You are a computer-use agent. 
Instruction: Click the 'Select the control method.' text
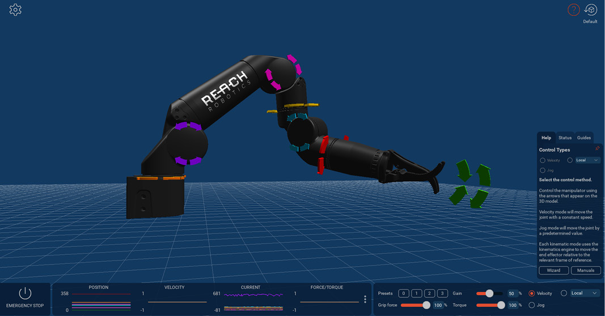point(565,180)
